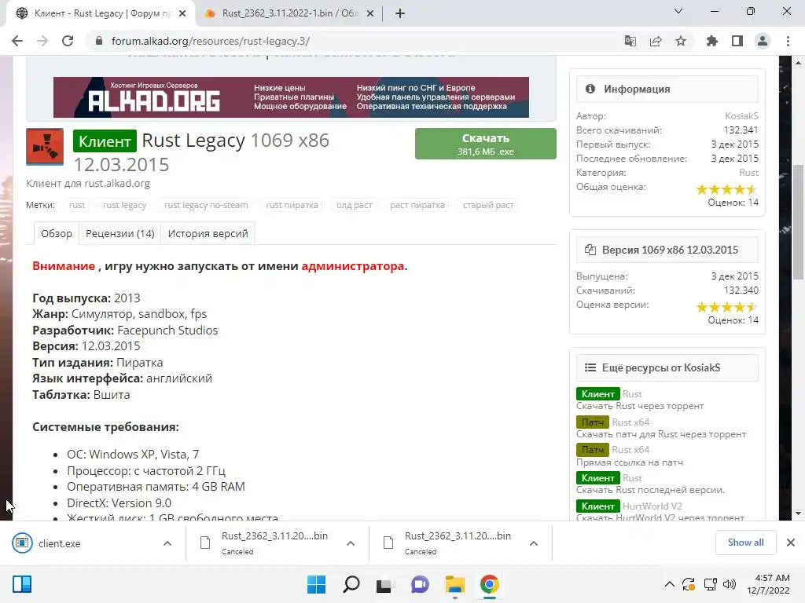This screenshot has width=805, height=603.
Task: Open Скачать Rust через торрент resource
Action: pos(632,394)
